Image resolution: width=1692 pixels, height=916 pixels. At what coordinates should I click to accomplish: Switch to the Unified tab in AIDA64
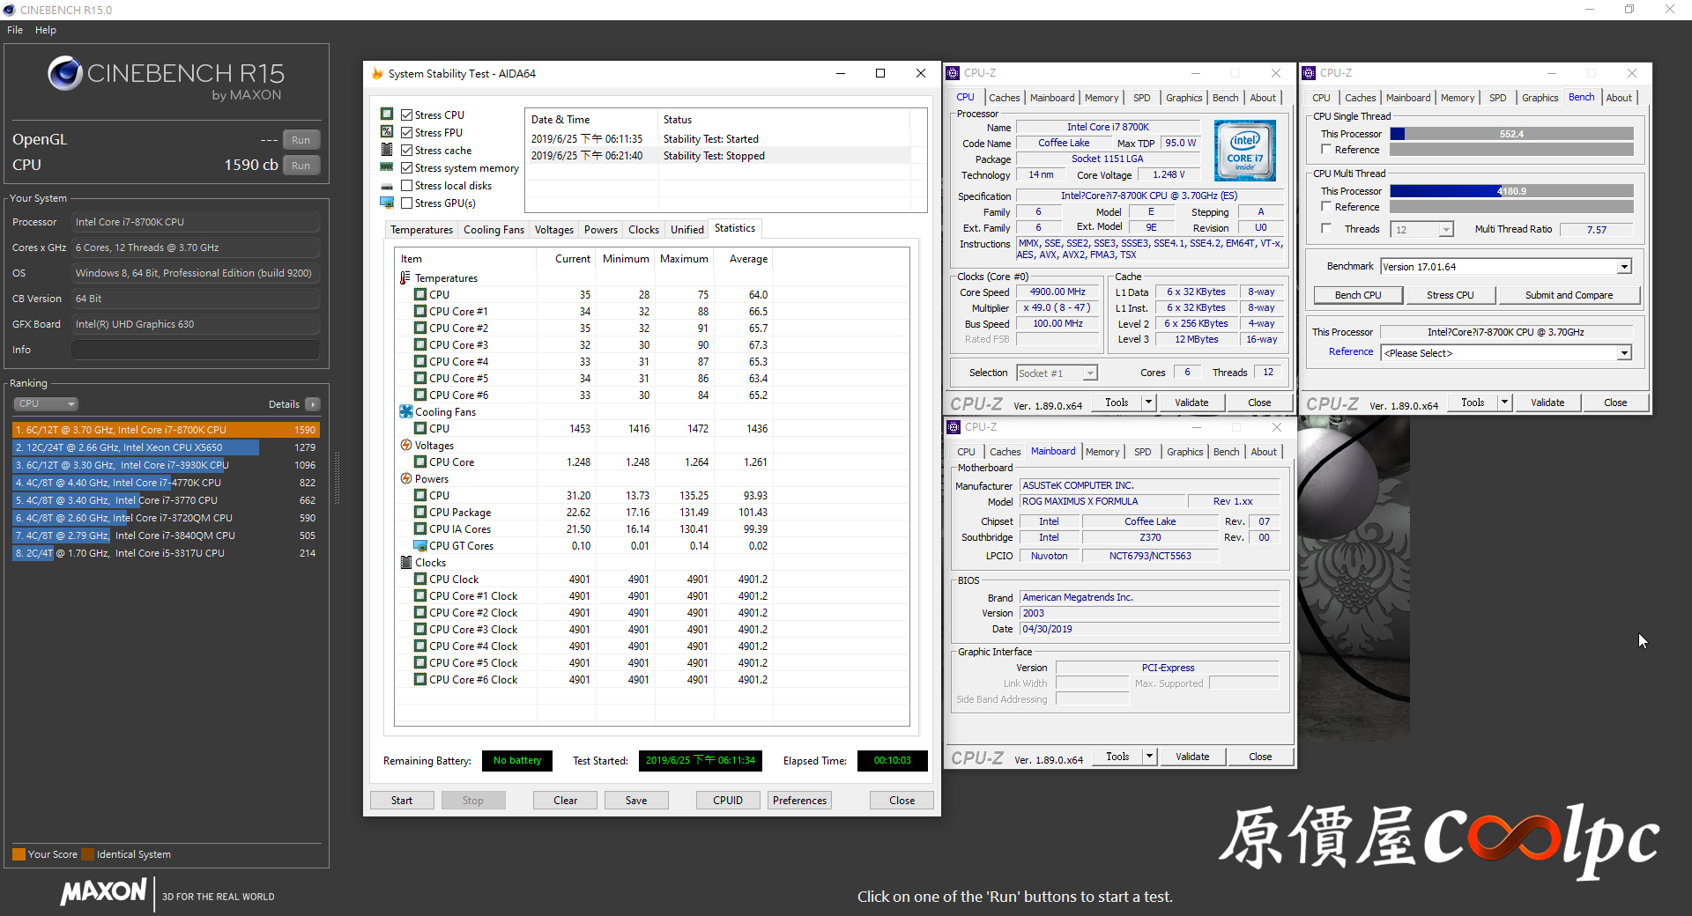click(x=686, y=230)
